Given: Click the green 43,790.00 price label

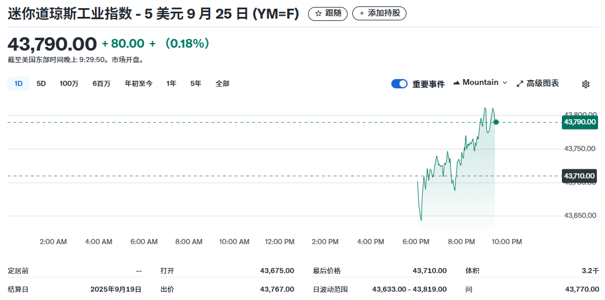Looking at the screenshot, I should pyautogui.click(x=579, y=123).
